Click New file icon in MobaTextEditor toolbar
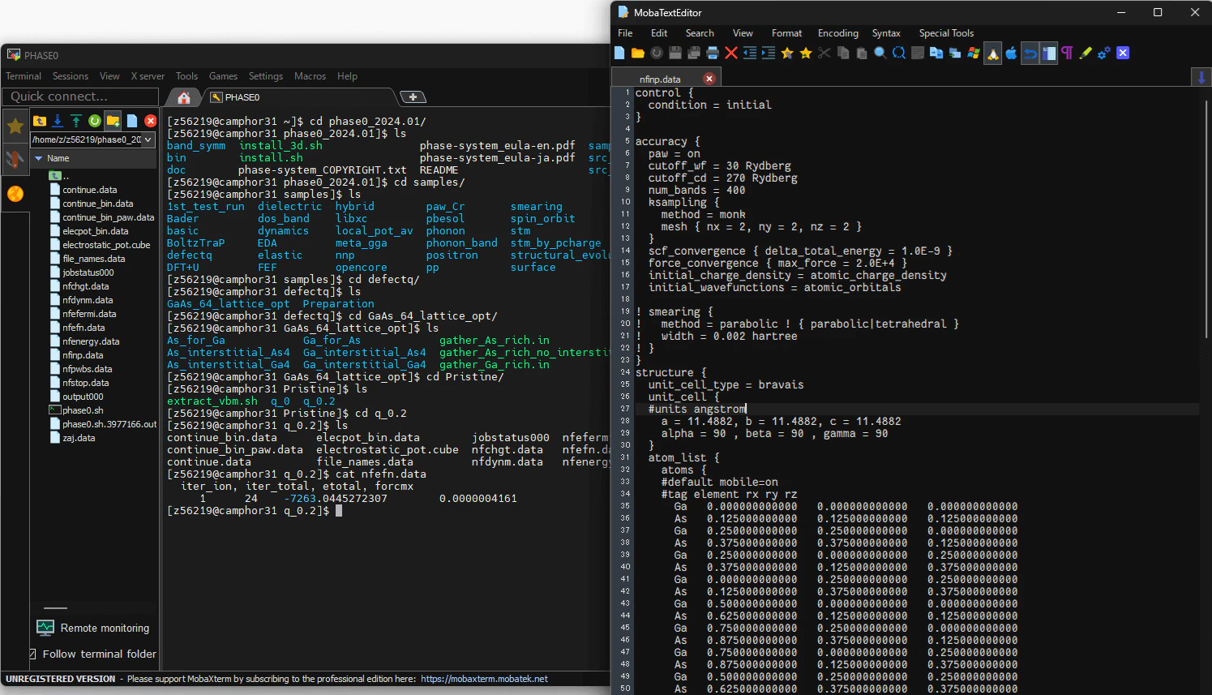 tap(619, 53)
